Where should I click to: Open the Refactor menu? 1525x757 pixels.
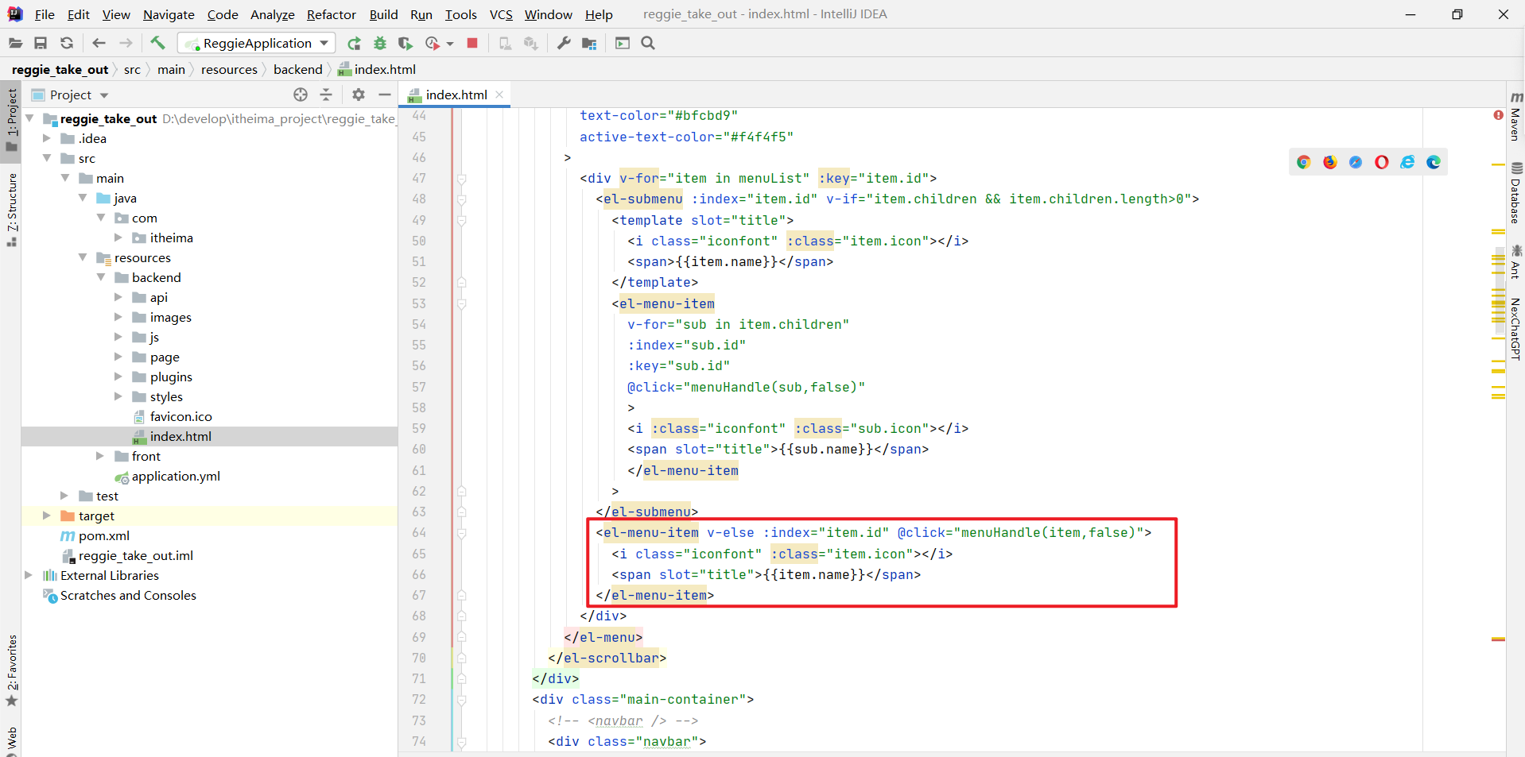pyautogui.click(x=332, y=14)
